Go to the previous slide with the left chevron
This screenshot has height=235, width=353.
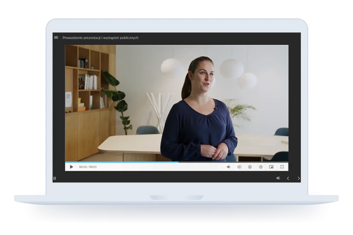pos(288,178)
